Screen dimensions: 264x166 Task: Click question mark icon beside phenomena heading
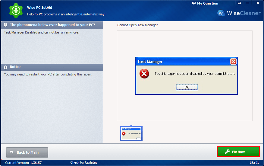coord(5,25)
